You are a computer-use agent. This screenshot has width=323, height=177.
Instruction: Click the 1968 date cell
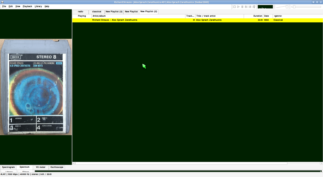266,20
